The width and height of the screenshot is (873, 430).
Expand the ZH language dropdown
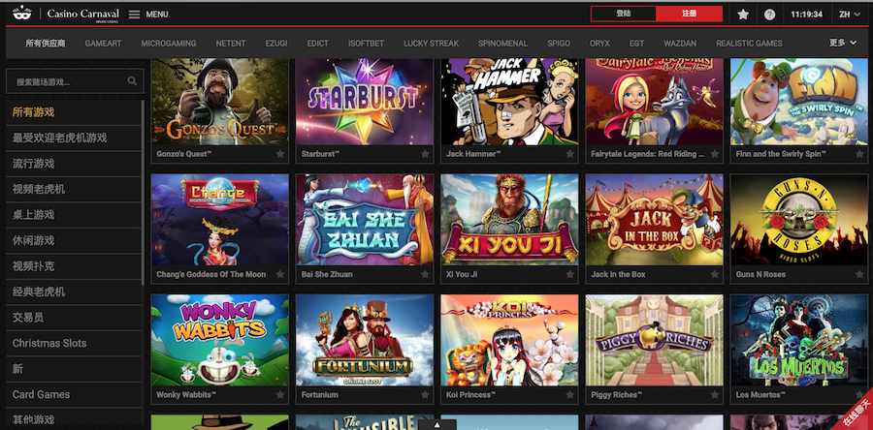tap(850, 15)
